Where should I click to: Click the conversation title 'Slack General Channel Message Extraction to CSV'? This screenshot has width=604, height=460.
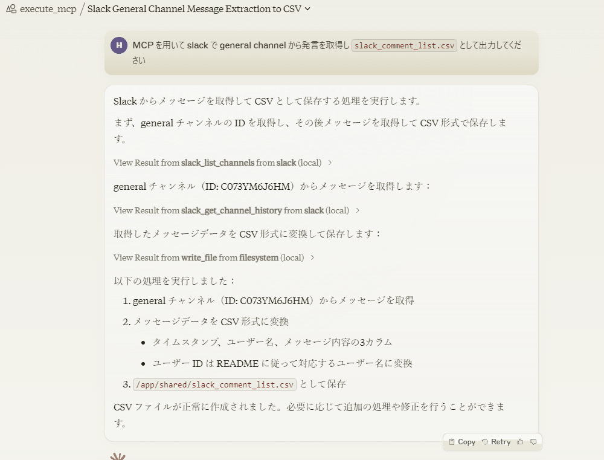point(194,9)
